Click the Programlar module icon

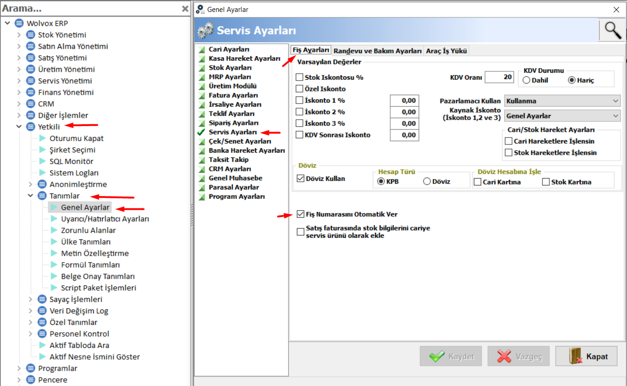(31, 368)
